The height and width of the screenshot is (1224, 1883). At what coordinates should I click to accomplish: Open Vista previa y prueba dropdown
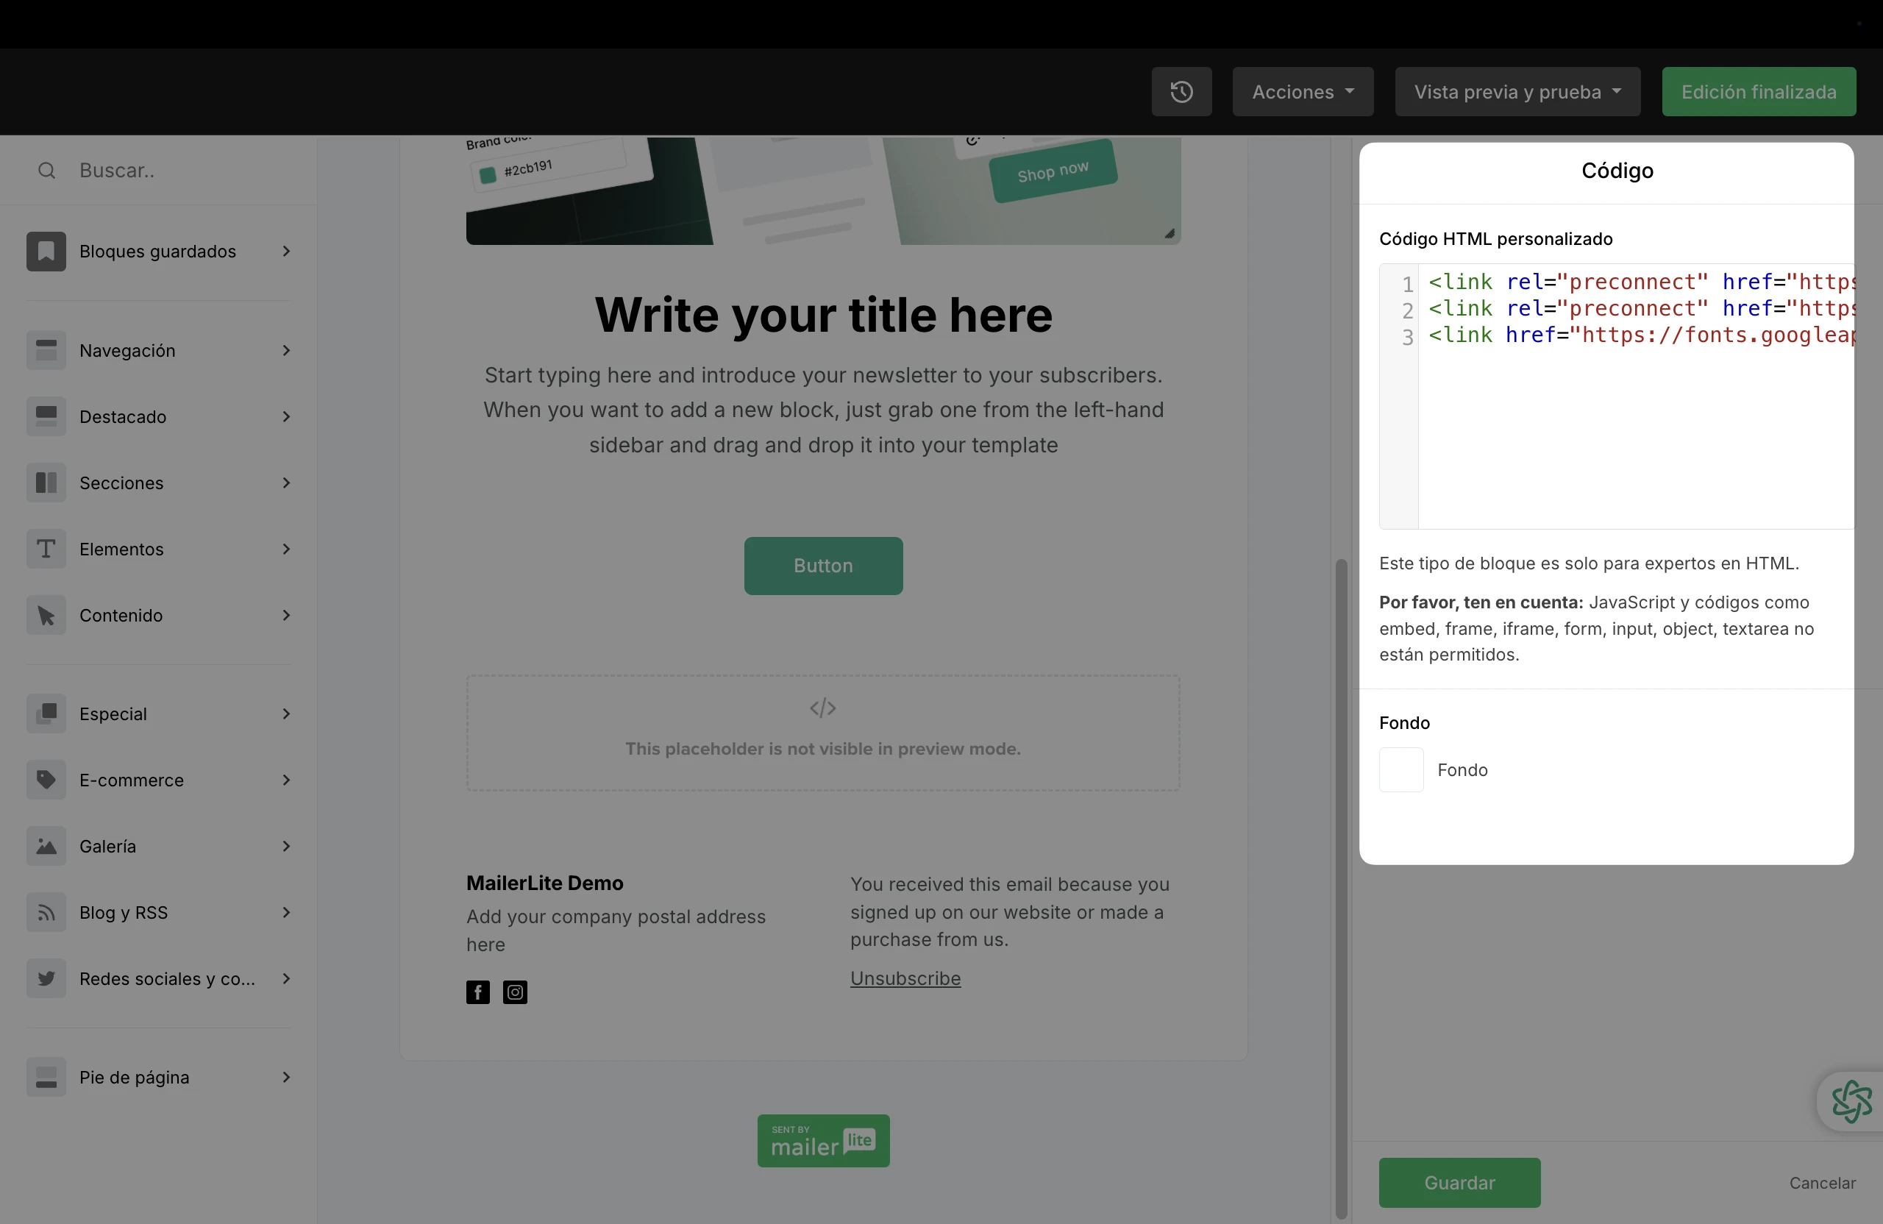(x=1517, y=92)
